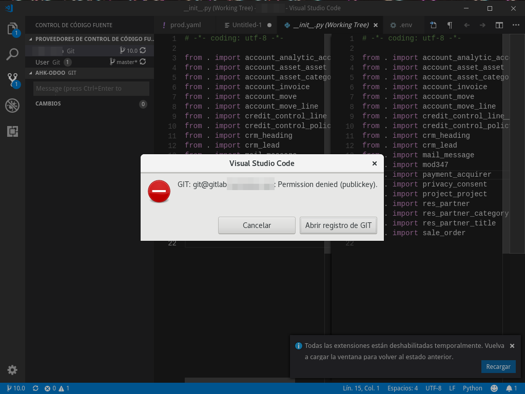
Task: Click Lín. 15, Col. 1 in status bar
Action: click(361, 388)
